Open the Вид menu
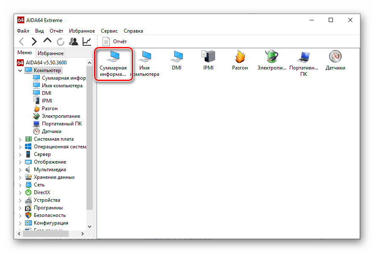374x253 pixels. [x=39, y=31]
